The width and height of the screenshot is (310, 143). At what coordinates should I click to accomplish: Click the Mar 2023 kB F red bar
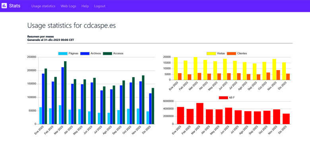coord(200,114)
